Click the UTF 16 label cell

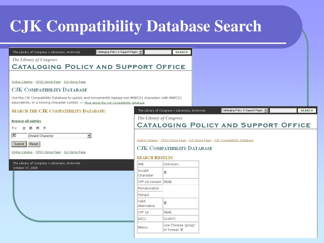click(x=150, y=212)
